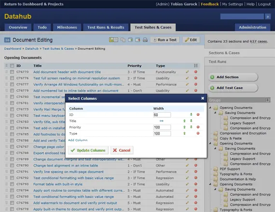Viewport: 275px width, 212px height.
Task: Close the Select Columns dialog
Action: (203, 99)
